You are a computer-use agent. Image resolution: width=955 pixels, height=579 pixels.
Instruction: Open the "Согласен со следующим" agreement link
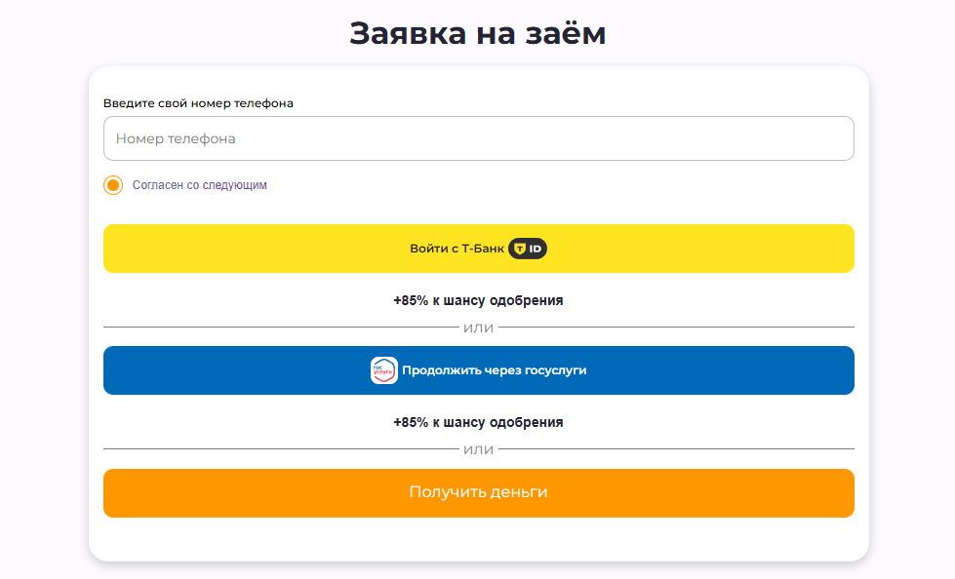(x=199, y=185)
